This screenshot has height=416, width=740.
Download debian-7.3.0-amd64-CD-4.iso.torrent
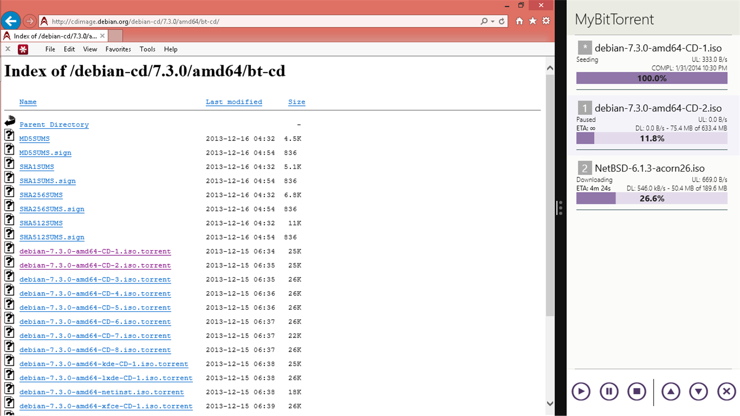pos(95,294)
